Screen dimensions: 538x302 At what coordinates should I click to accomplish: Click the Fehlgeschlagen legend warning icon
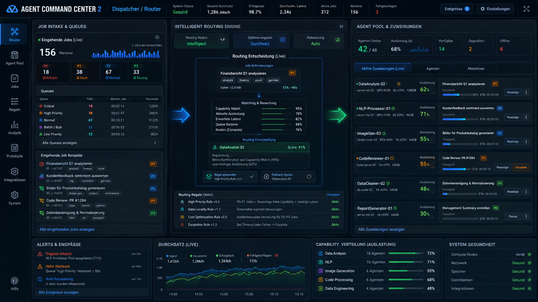[277, 255]
